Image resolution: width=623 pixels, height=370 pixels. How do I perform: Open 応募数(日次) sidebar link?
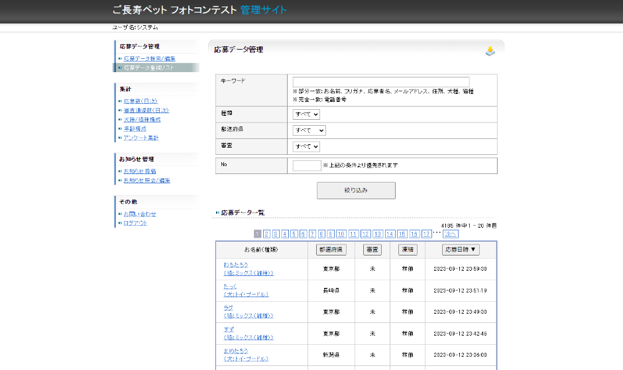(x=141, y=101)
